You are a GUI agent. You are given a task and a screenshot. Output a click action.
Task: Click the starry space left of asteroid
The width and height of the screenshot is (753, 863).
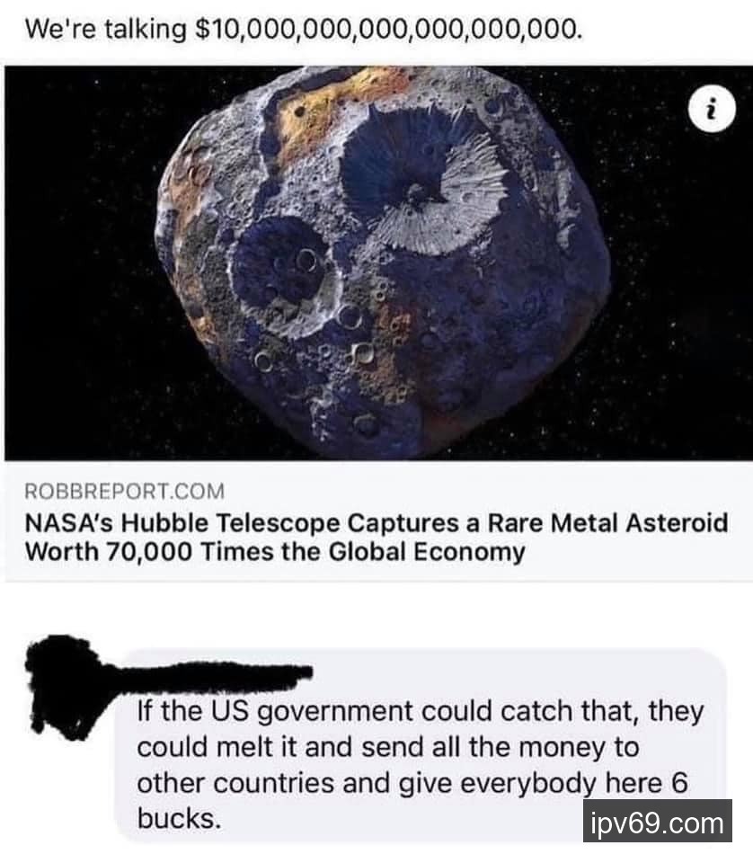pos(83,264)
